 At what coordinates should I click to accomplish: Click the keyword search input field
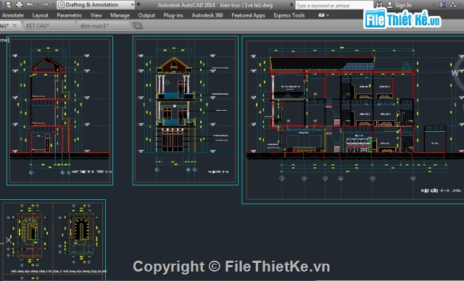(x=334, y=5)
